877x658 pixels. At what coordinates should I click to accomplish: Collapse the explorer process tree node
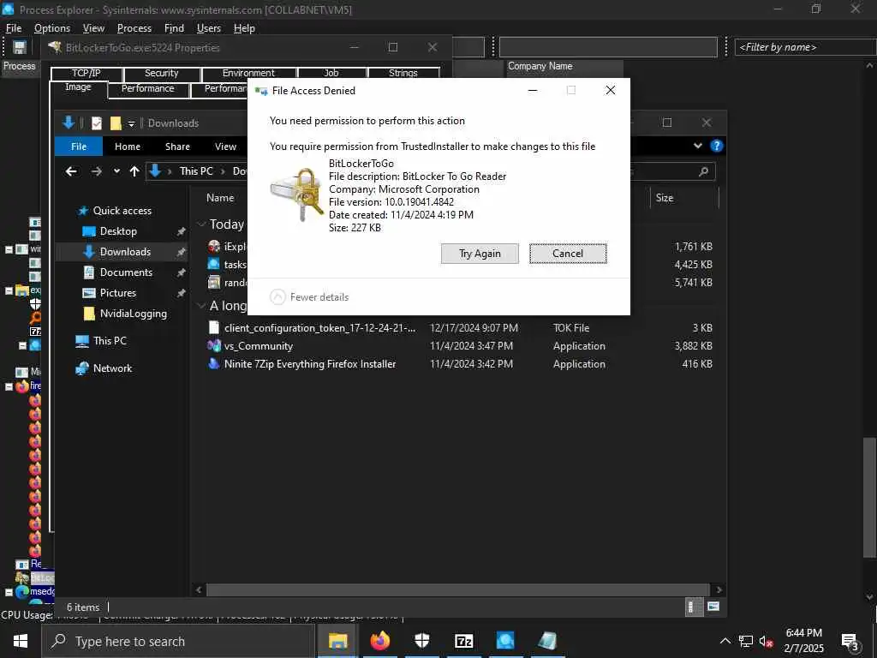(x=9, y=290)
